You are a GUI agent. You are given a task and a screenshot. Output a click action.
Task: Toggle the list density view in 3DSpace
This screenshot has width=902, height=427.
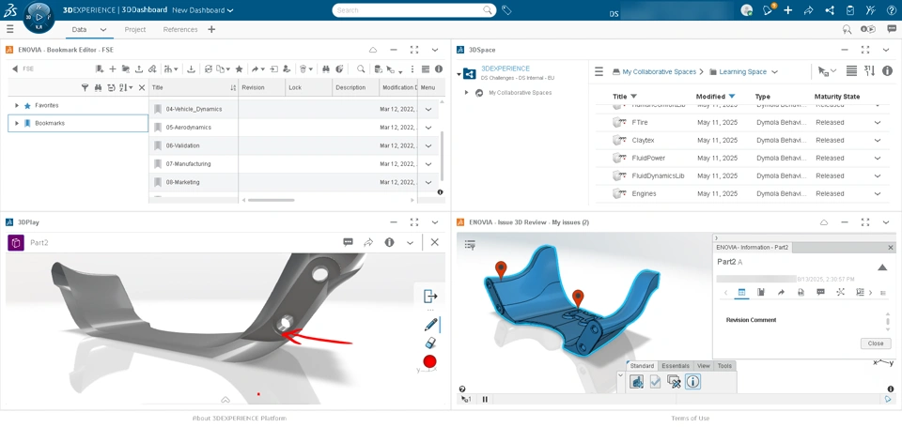(x=851, y=71)
